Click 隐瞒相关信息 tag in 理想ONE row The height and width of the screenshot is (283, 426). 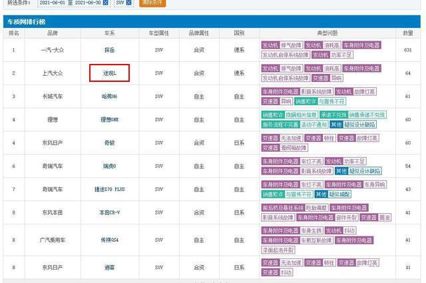pos(306,115)
